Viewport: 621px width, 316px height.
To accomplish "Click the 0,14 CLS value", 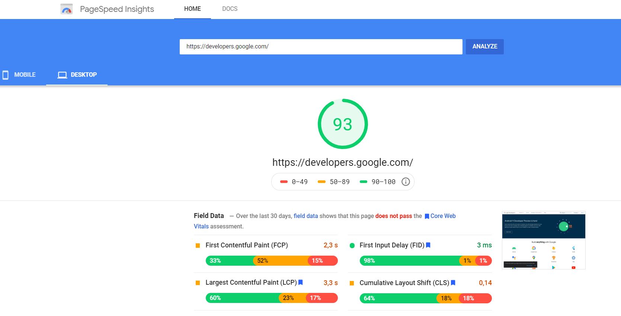I will [x=485, y=283].
